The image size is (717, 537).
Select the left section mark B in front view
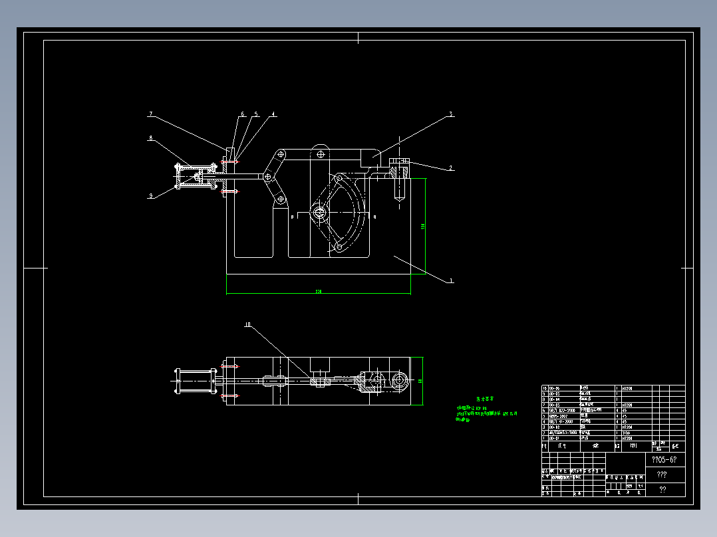point(292,217)
